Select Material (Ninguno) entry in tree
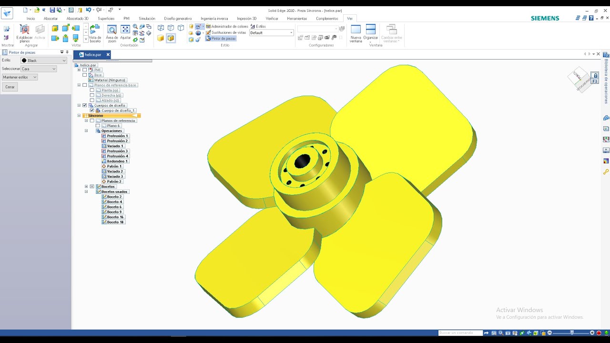The image size is (610, 343). (107, 80)
